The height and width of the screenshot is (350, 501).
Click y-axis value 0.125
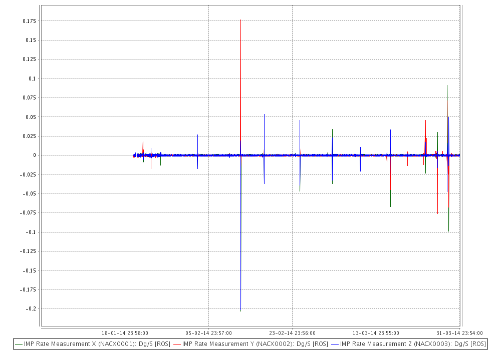coord(30,59)
